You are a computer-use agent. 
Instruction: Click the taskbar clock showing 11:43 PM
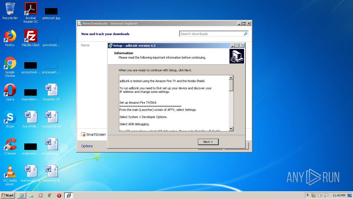click(x=339, y=195)
